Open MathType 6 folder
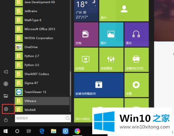This screenshot has width=174, height=136. pos(42,20)
